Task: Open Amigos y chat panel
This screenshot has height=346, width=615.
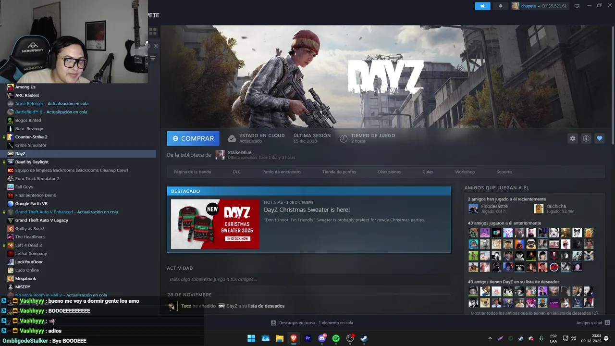Action: point(593,323)
